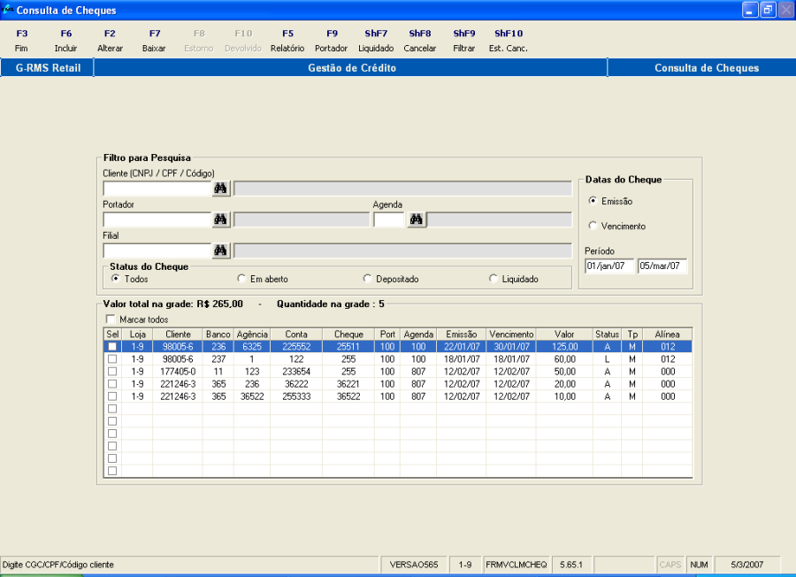Enable Marcar todos checkbox
The width and height of the screenshot is (796, 577).
pyautogui.click(x=111, y=319)
